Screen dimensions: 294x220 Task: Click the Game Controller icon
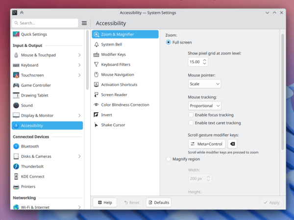click(16, 85)
